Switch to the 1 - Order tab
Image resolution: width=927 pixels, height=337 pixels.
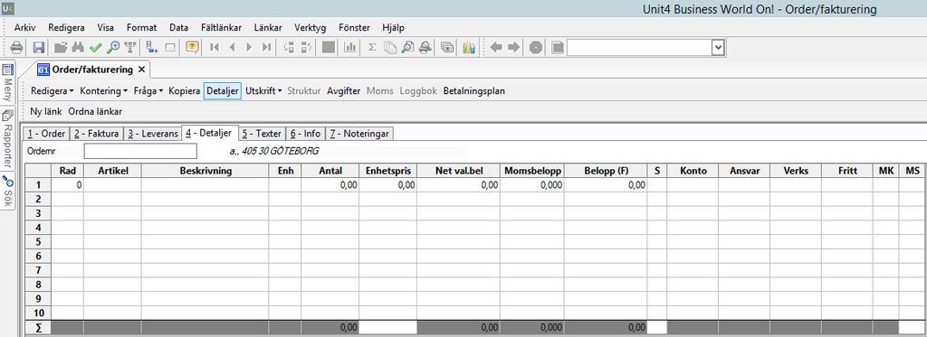click(46, 134)
